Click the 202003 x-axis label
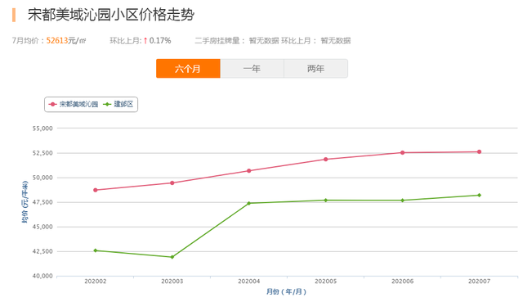This screenshot has height=302, width=523. click(172, 282)
